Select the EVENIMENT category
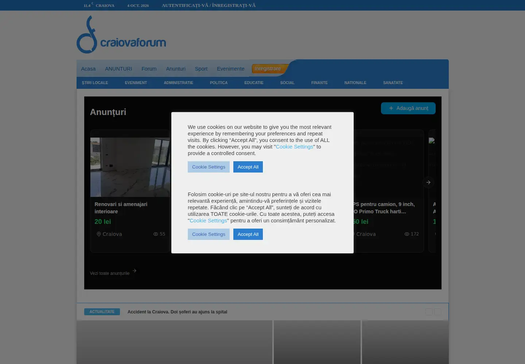The image size is (525, 364). click(x=136, y=83)
